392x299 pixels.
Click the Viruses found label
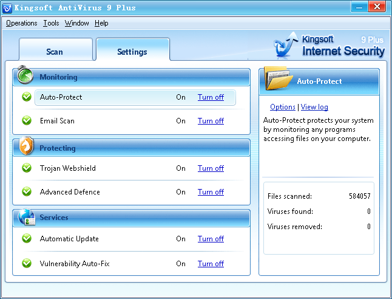[290, 211]
